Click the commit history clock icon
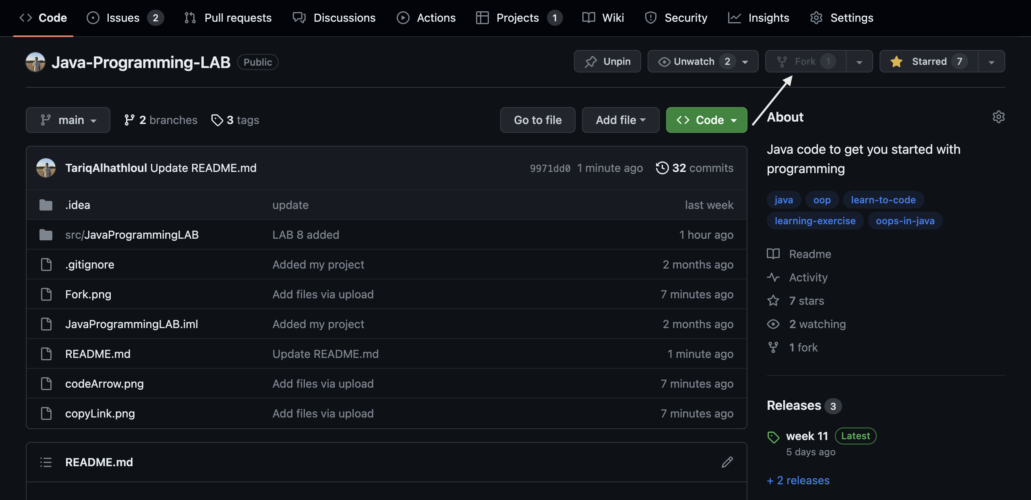The height and width of the screenshot is (500, 1031). pos(662,168)
